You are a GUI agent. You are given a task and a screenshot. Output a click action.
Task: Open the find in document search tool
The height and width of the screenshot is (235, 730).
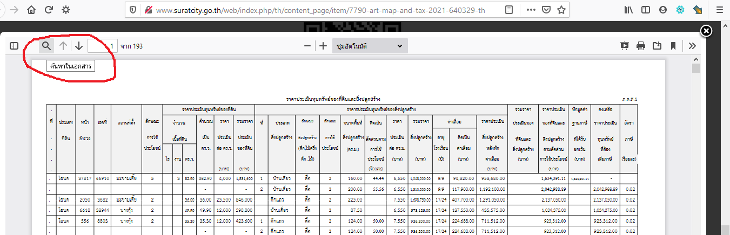point(46,46)
